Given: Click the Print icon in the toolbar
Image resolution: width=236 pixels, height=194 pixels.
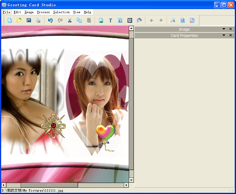Looking at the screenshot, I should (38, 20).
